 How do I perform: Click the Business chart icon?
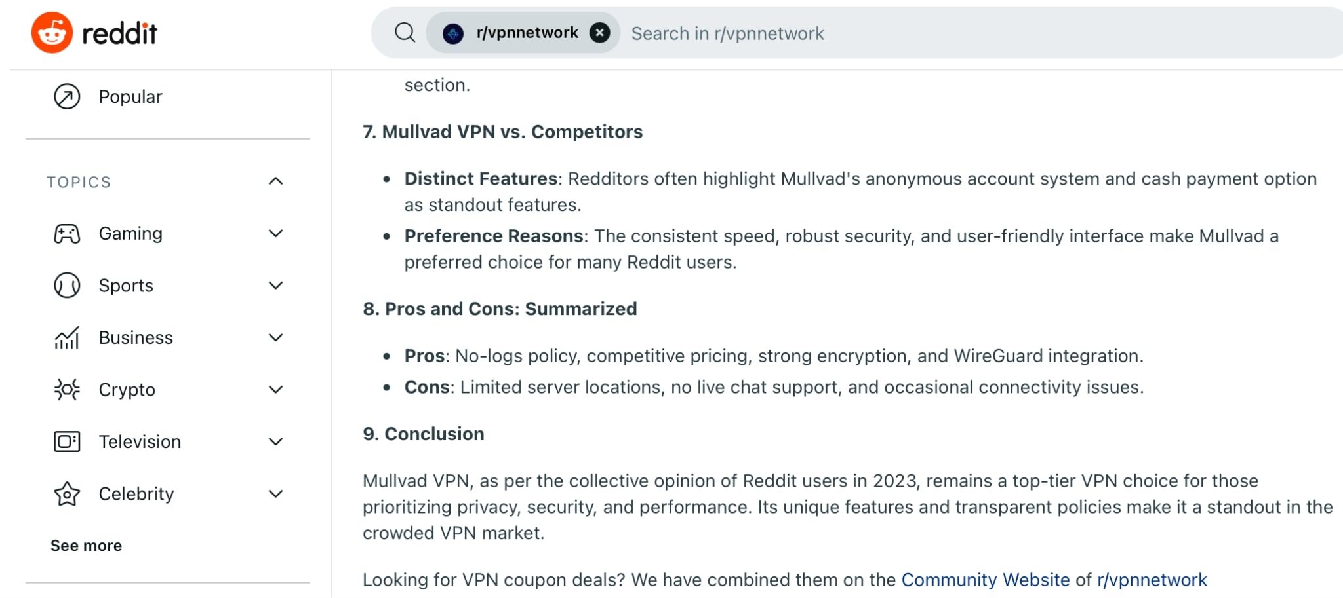[67, 338]
